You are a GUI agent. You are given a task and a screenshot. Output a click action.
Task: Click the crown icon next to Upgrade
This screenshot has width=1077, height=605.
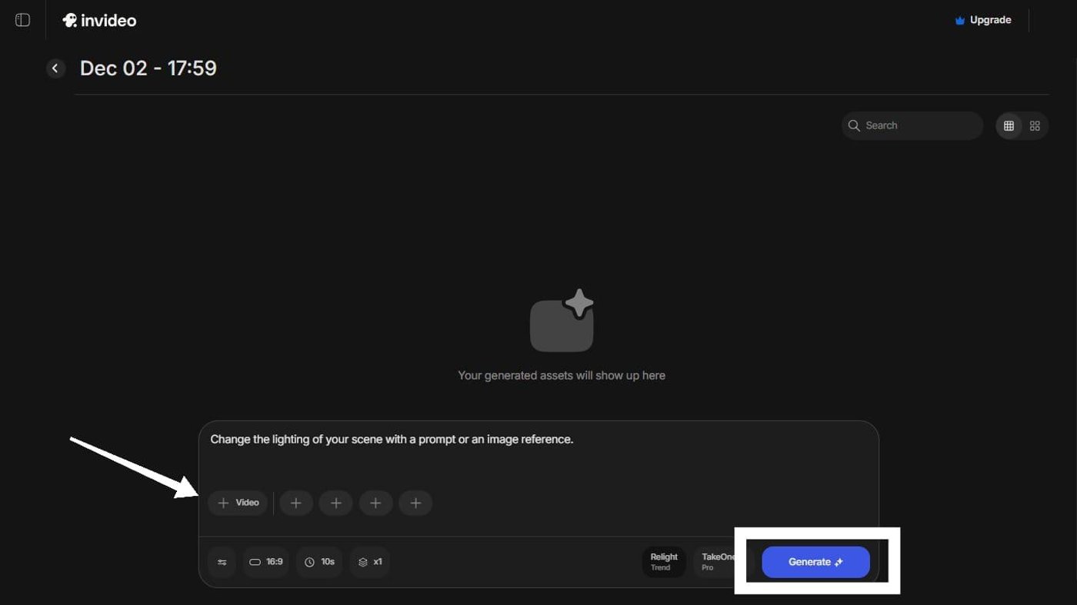959,21
